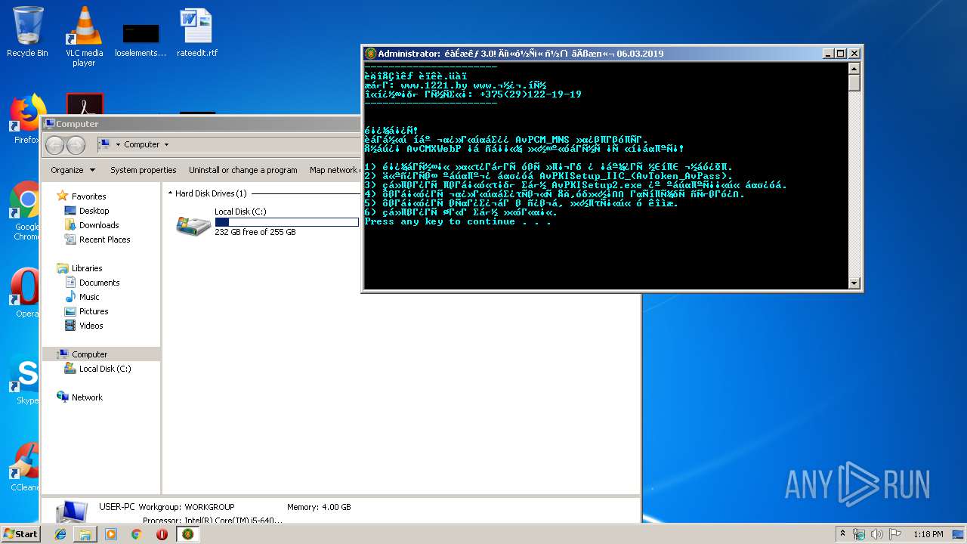Open the network tray icon
Viewport: 967px width, 544px height.
(859, 534)
